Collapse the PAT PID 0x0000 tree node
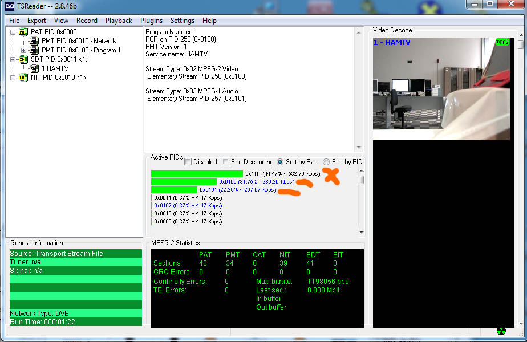The width and height of the screenshot is (527, 342). (x=13, y=32)
